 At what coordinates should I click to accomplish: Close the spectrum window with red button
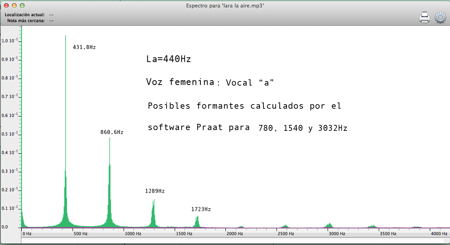pos(6,6)
